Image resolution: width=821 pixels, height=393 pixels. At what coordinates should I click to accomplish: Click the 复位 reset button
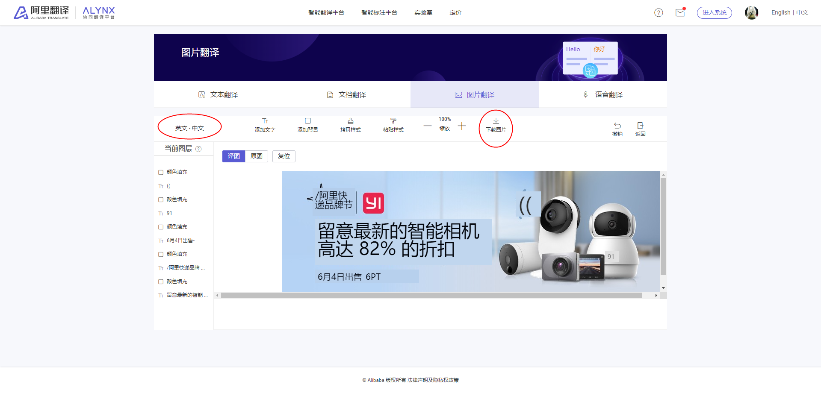tap(284, 156)
